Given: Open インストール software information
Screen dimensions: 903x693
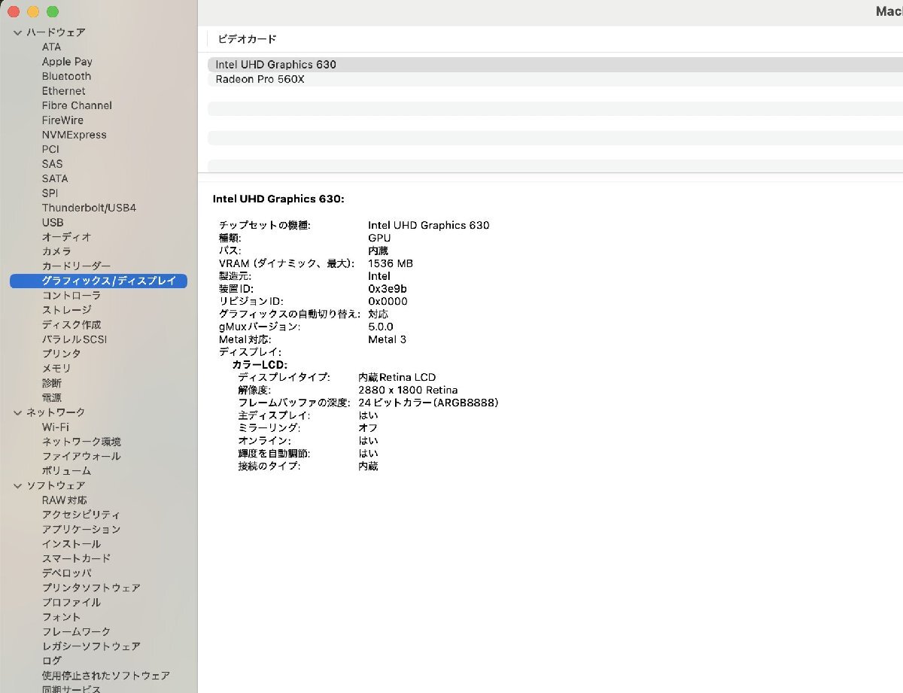Looking at the screenshot, I should coord(71,544).
